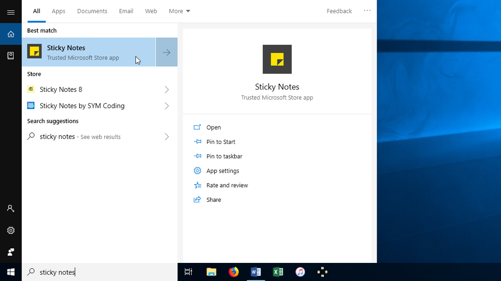Open the settings gear in sidebar

point(11,230)
